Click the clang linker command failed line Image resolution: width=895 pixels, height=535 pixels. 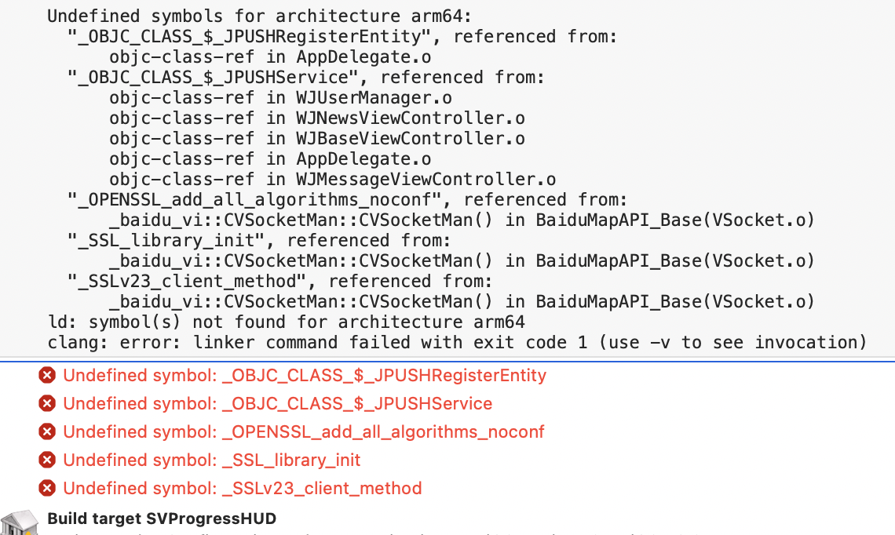[457, 343]
